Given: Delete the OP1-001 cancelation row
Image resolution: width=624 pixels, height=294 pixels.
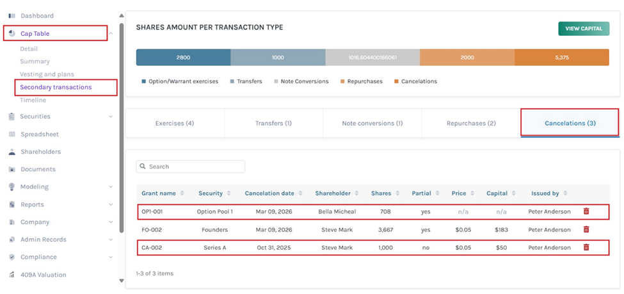Looking at the screenshot, I should (x=586, y=211).
